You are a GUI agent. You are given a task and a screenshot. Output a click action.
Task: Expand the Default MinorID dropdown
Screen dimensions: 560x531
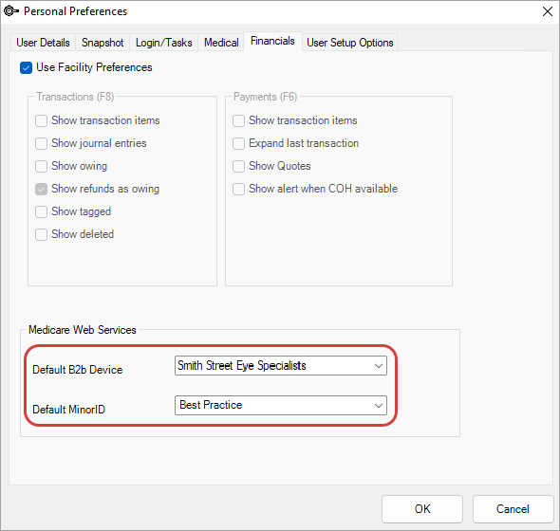tap(281, 405)
